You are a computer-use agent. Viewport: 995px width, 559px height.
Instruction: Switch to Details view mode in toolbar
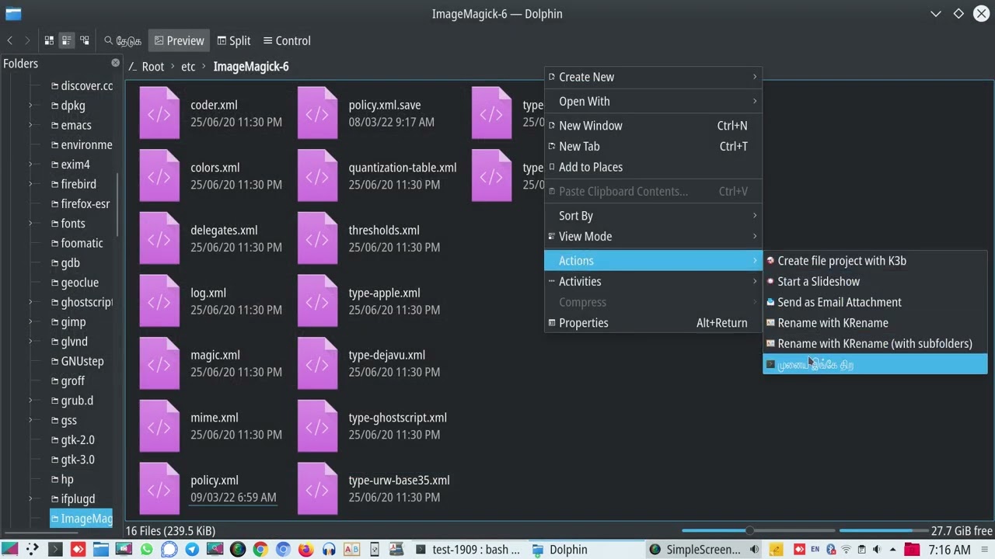(85, 40)
